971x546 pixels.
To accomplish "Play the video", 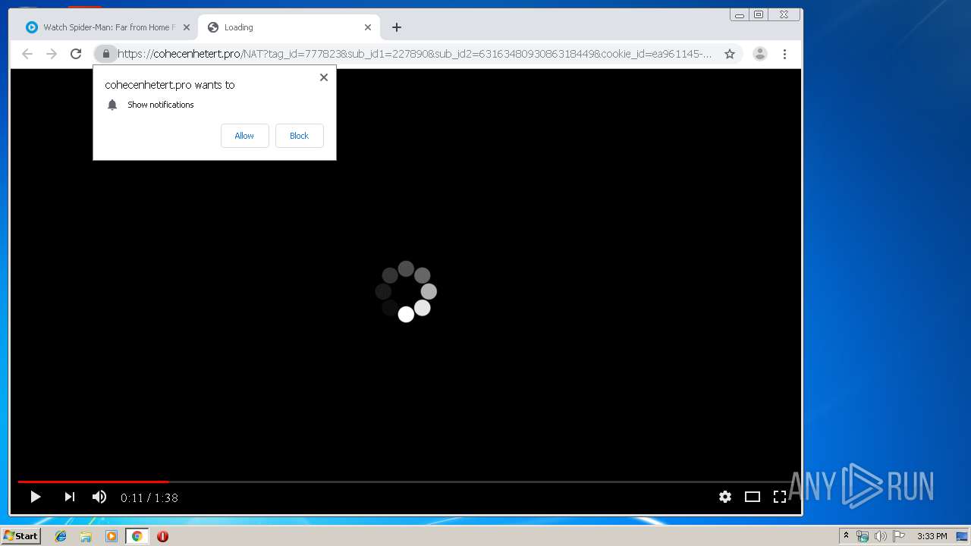I will [x=35, y=497].
